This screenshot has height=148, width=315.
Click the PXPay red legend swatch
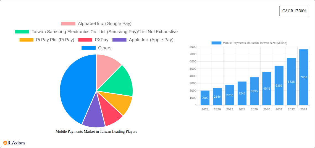[x=85, y=40]
